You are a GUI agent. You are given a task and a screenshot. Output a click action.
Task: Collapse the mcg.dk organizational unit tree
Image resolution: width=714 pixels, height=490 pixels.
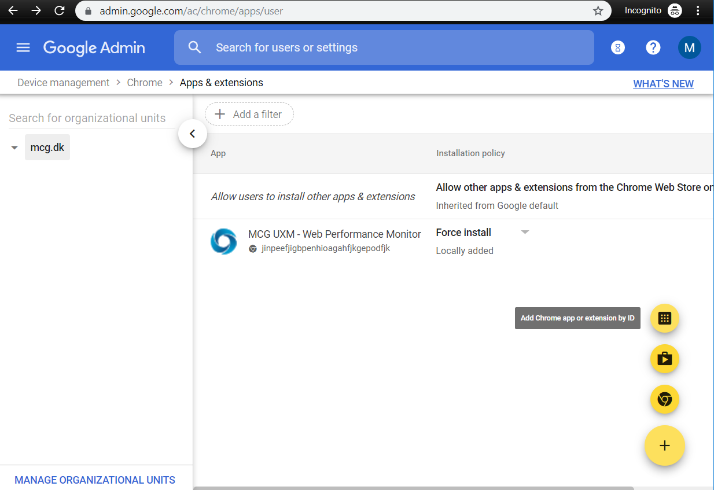click(x=14, y=148)
